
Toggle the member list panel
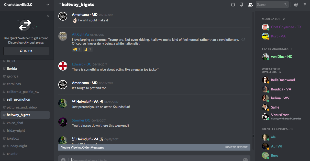click(x=250, y=5)
